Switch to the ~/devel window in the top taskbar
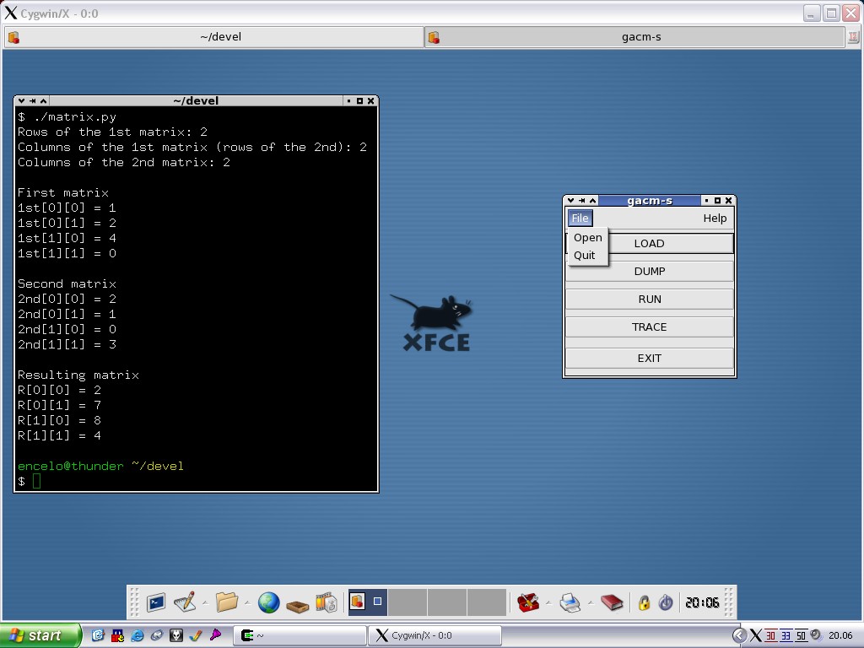The image size is (864, 648). [x=213, y=37]
